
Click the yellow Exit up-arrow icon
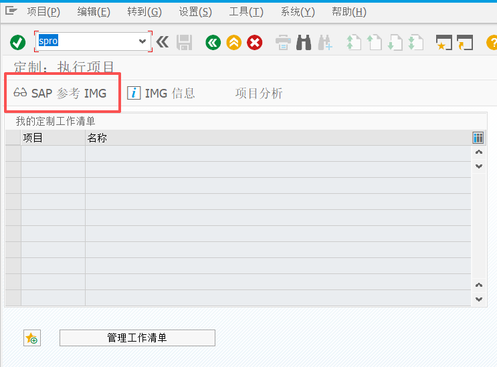tap(234, 42)
